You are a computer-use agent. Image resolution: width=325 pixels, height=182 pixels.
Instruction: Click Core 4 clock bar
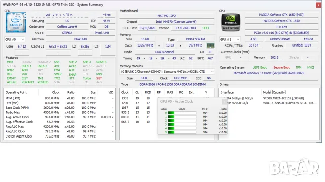[x=182, y=128]
